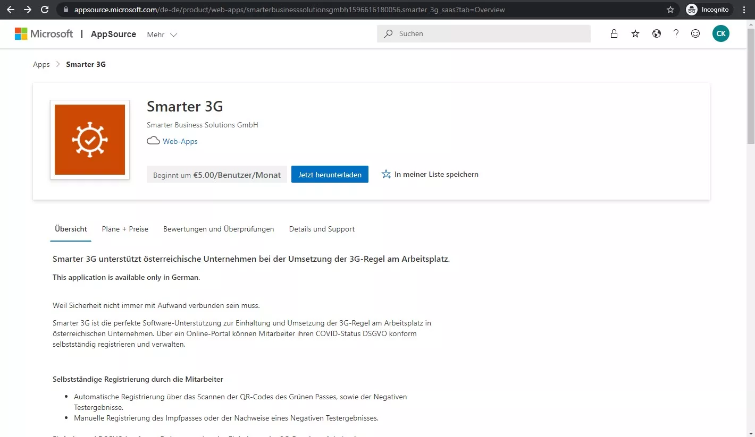The height and width of the screenshot is (437, 755).
Task: Click the Smarter 3G breadcrumb text
Action: pyautogui.click(x=86, y=64)
